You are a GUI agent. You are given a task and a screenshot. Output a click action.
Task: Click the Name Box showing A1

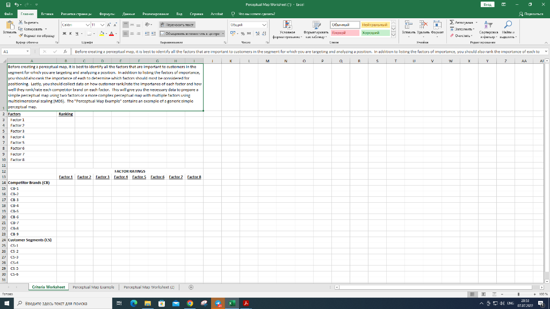pyautogui.click(x=16, y=51)
